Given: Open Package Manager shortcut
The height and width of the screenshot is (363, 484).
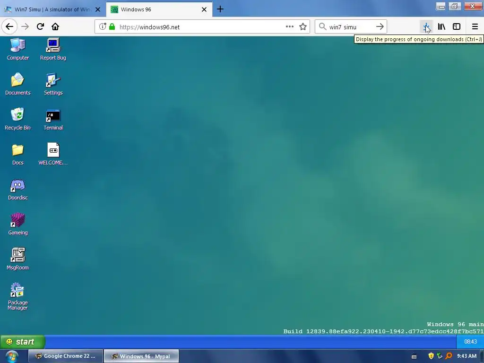Looking at the screenshot, I should click(17, 296).
